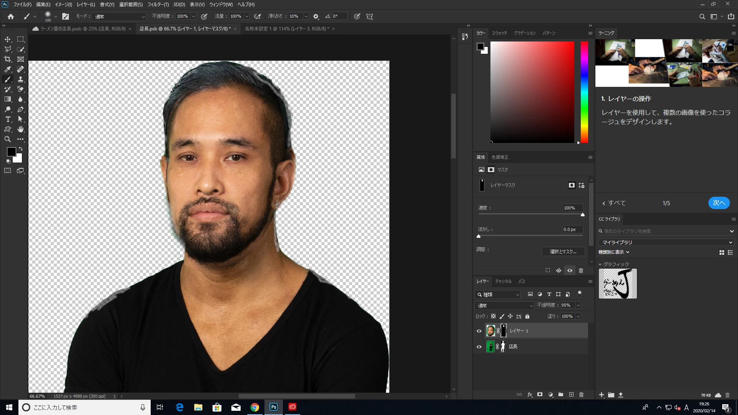Toggle mask visibility eye in Properties panel
The height and width of the screenshot is (415, 738).
coord(570,271)
